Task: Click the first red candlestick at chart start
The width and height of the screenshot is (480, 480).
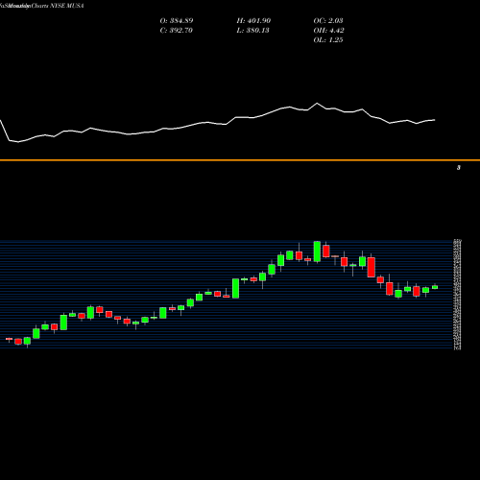Action: [x=9, y=339]
